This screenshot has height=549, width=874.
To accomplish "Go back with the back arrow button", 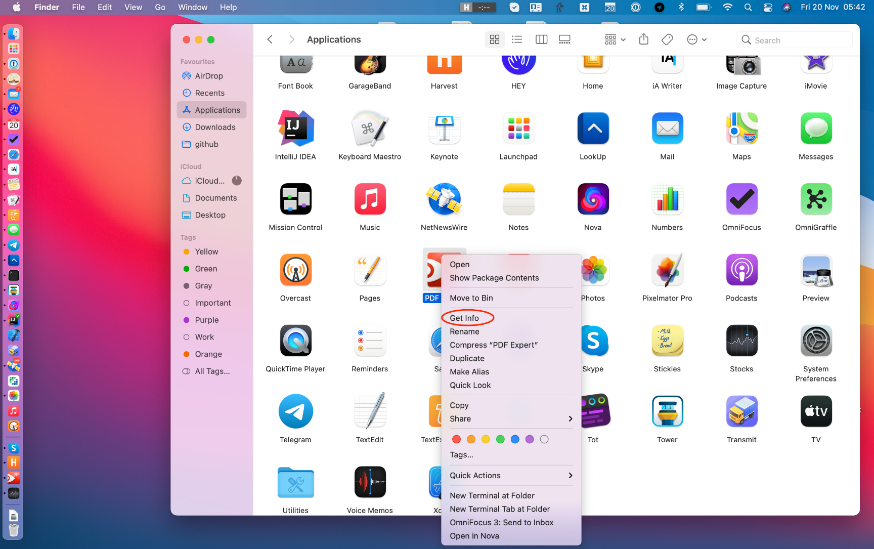I will [270, 39].
